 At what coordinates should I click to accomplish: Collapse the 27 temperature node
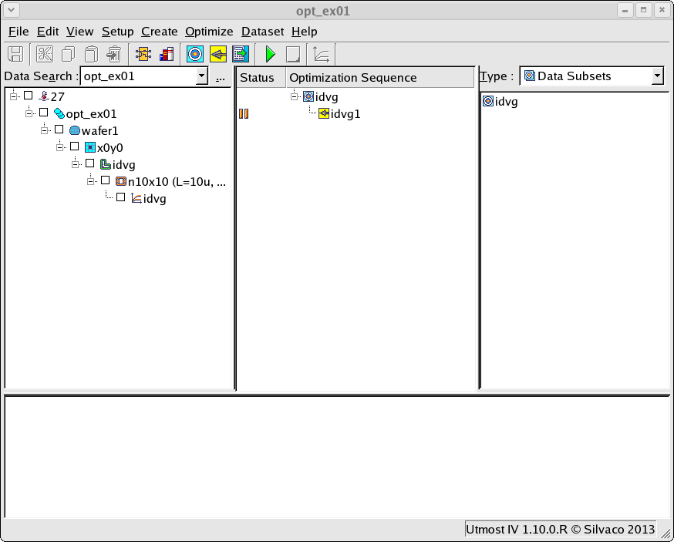click(13, 96)
